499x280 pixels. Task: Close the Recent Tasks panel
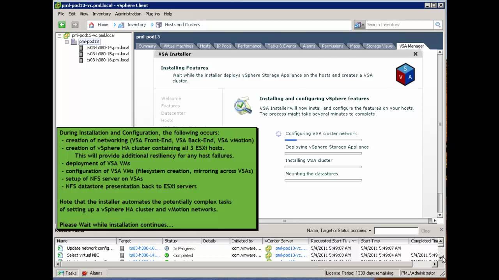click(441, 230)
